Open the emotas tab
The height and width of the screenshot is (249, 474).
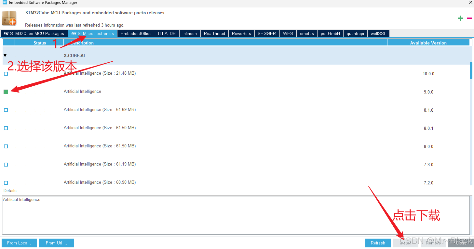tap(307, 33)
